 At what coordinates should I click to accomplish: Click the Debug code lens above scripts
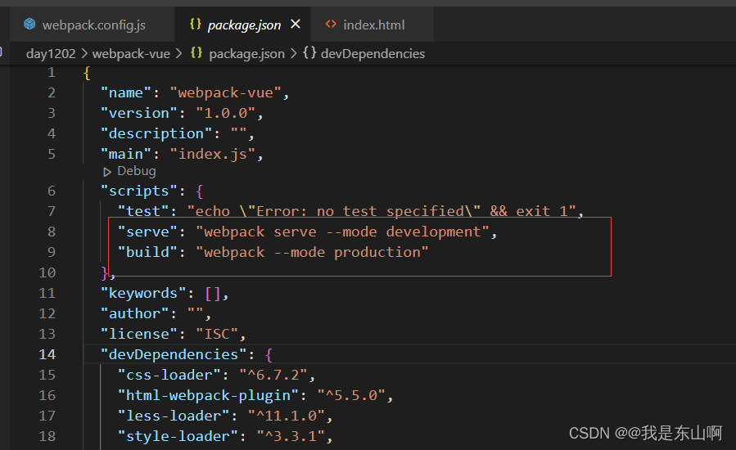click(x=136, y=171)
